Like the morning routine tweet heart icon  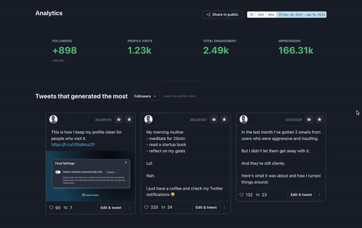(147, 207)
